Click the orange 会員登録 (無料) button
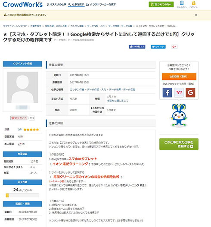The image size is (211, 227). [x=179, y=77]
